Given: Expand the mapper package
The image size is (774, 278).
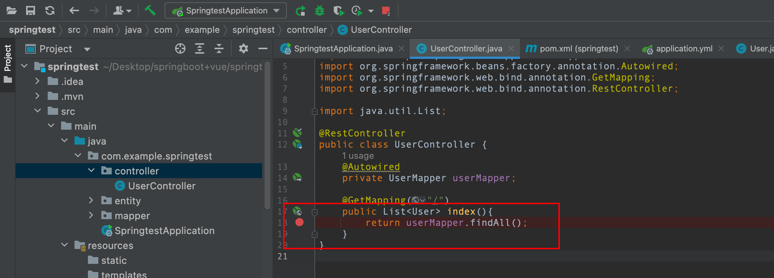Looking at the screenshot, I should 91,215.
